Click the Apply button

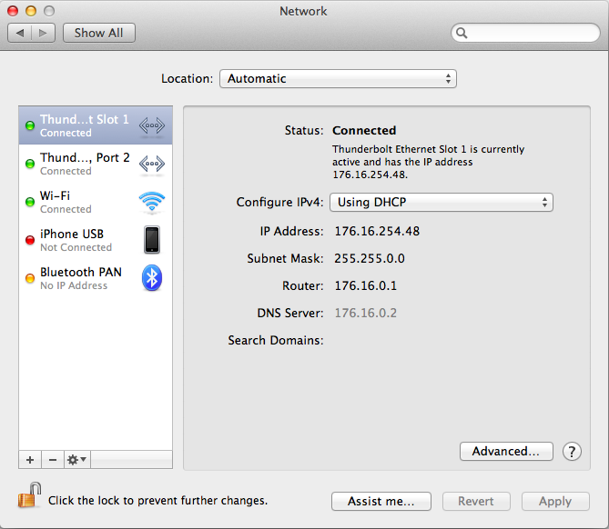pos(555,501)
